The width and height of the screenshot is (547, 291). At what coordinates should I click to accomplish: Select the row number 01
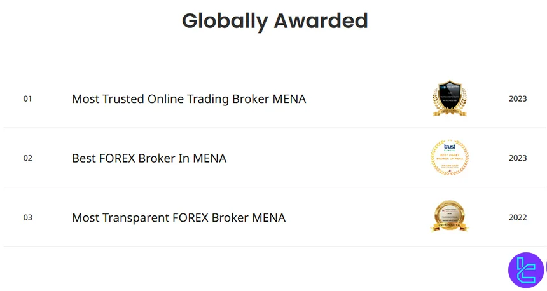pyautogui.click(x=27, y=99)
